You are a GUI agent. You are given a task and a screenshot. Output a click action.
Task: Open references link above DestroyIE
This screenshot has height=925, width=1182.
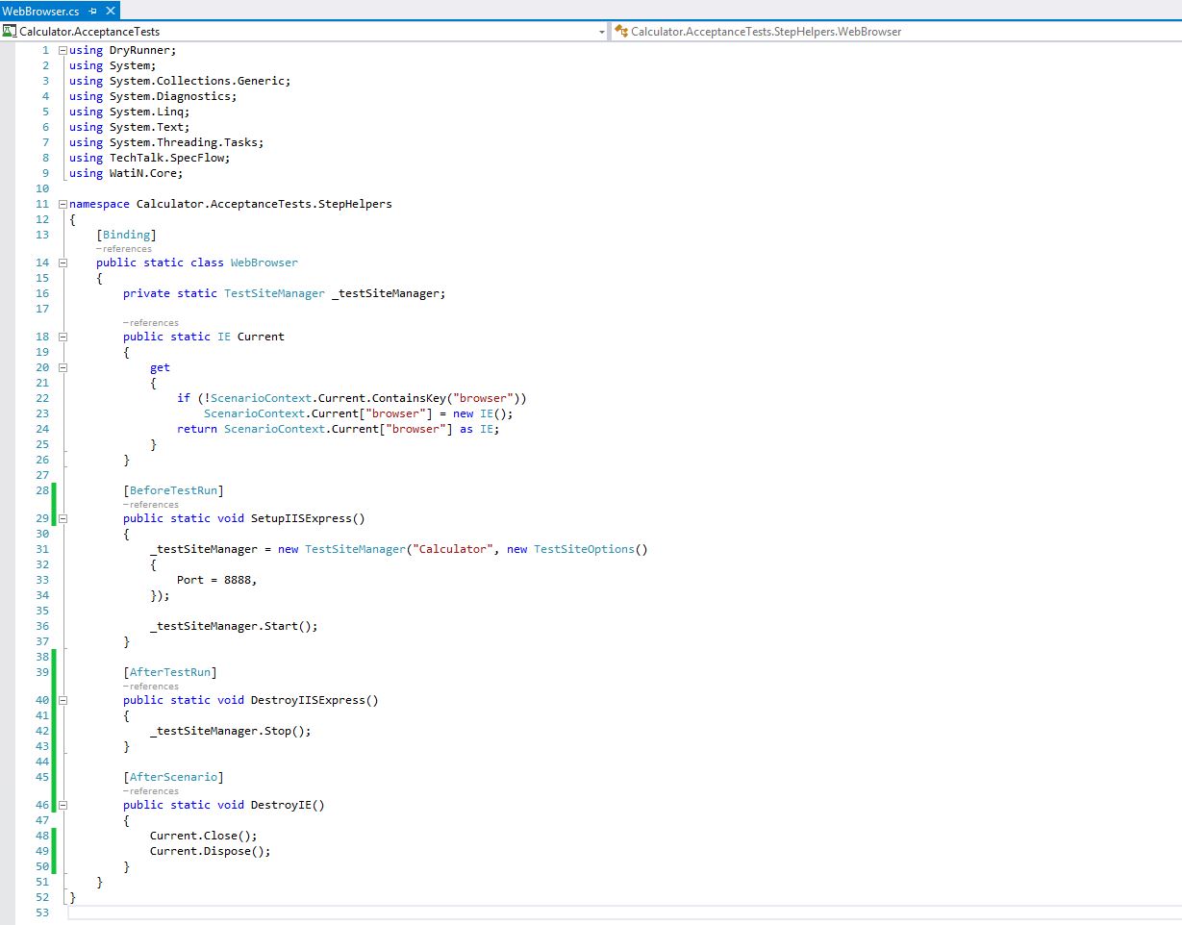click(151, 791)
